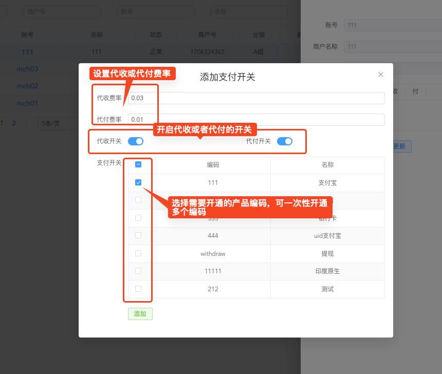442x374 pixels.
Task: Click the 商户号 search input field
Action: point(62,11)
